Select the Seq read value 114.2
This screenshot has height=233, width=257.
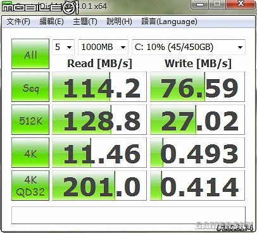[99, 87]
